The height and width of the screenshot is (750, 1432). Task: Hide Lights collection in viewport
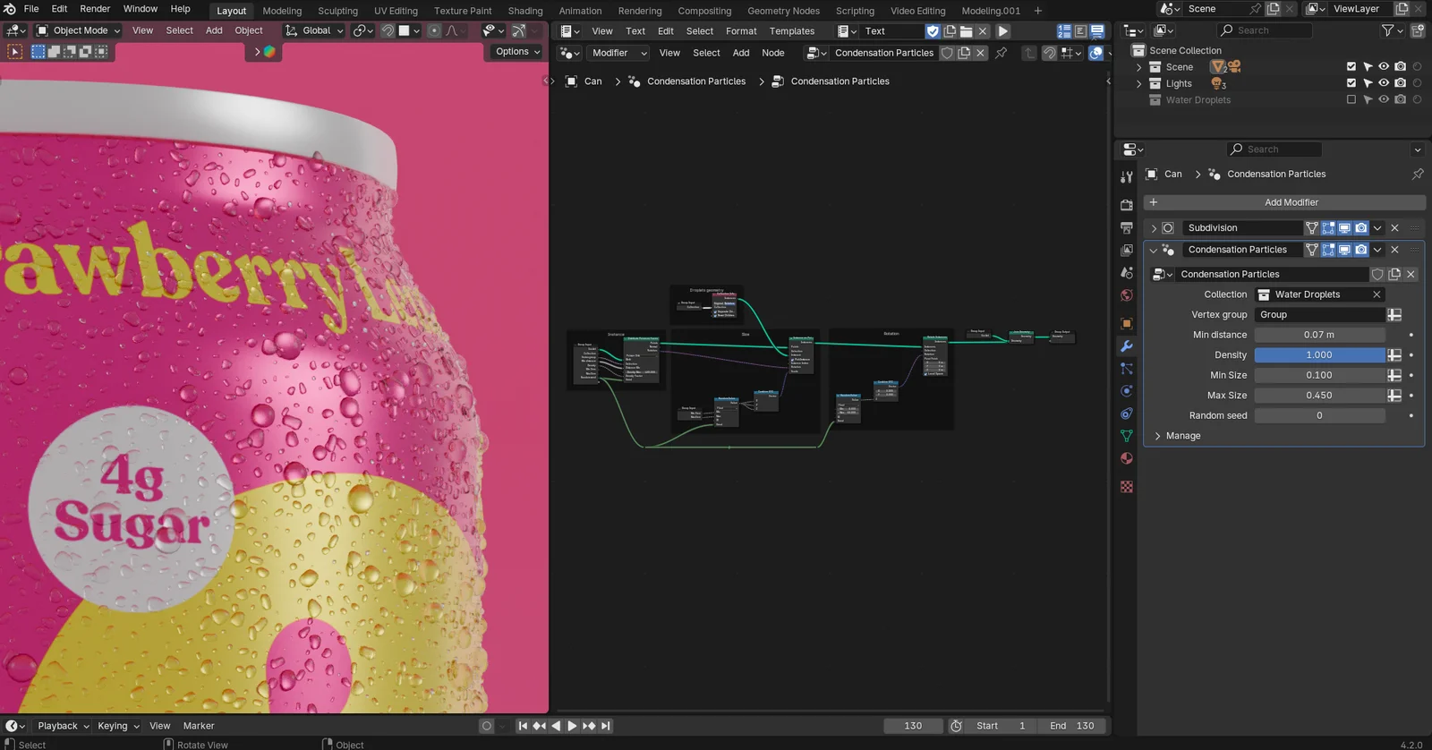coord(1384,83)
